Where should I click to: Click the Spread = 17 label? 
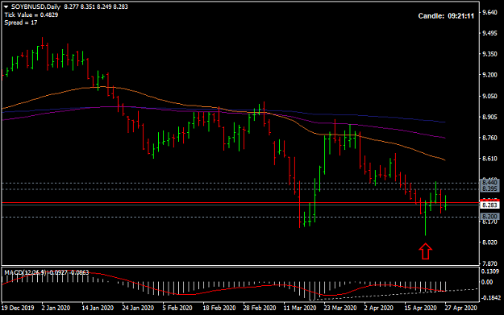21,23
